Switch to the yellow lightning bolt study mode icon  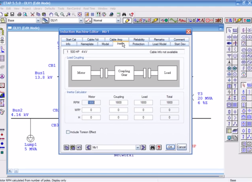pos(155,20)
